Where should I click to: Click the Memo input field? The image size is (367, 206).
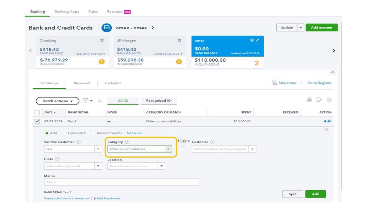click(x=122, y=182)
